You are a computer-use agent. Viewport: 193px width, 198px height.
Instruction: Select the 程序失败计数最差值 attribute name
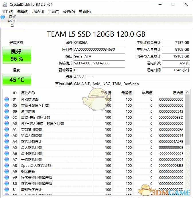[37, 178]
